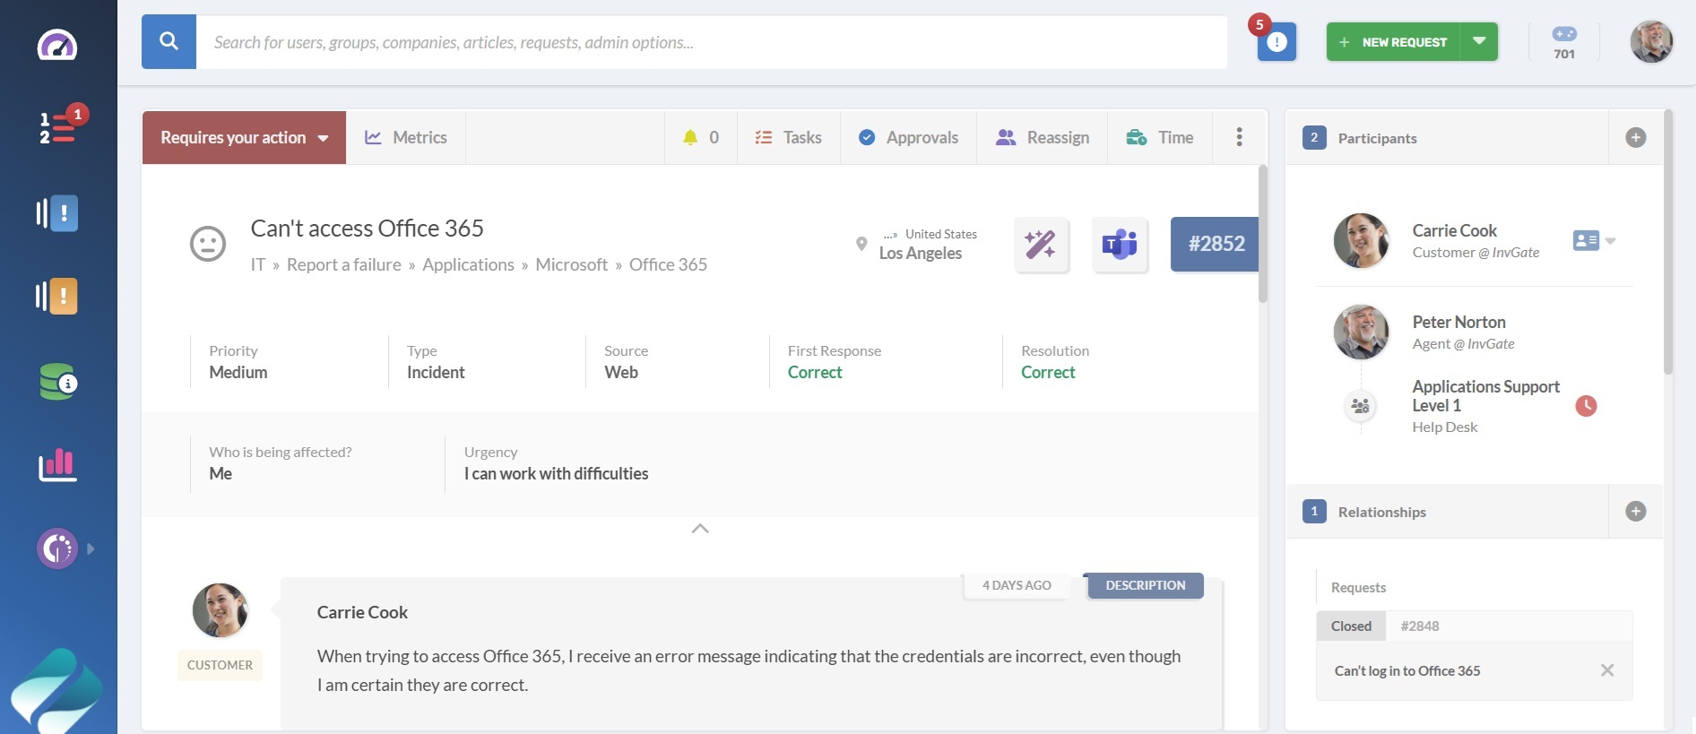1696x734 pixels.
Task: Open the purple circular sidebar icon
Action: tap(57, 548)
